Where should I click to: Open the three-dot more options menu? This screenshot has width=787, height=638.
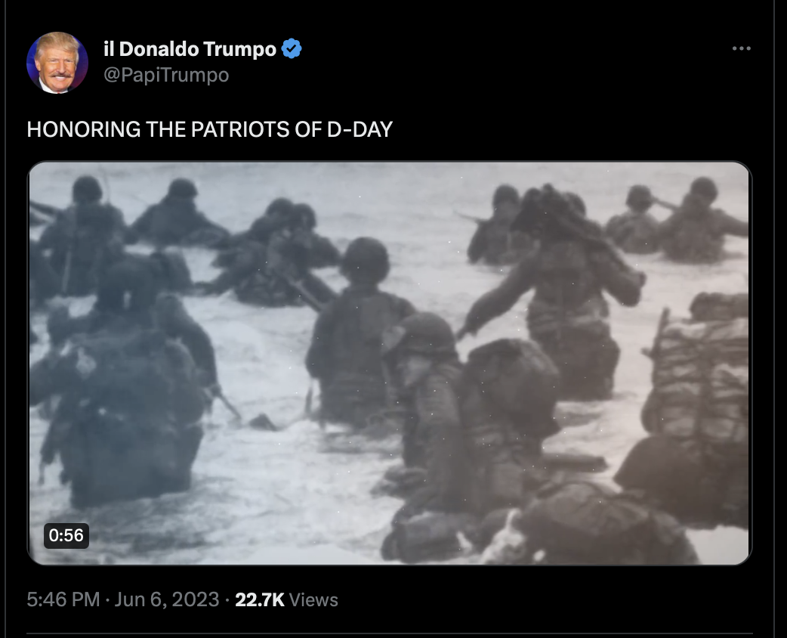(742, 48)
